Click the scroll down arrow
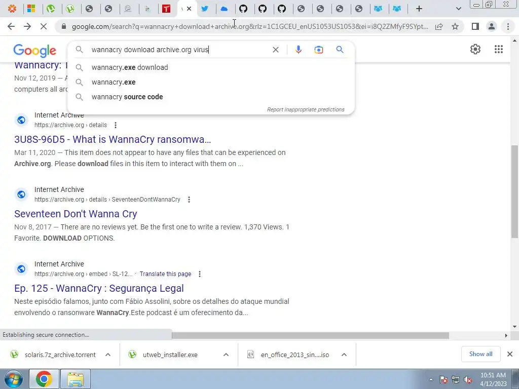Viewport: 519px width, 389px height. click(x=514, y=327)
